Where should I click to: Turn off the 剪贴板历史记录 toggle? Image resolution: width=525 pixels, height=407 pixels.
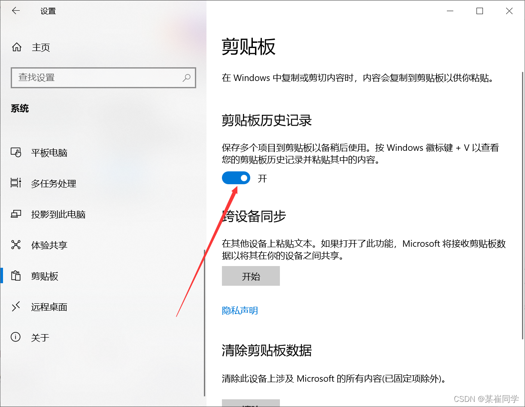click(x=236, y=178)
